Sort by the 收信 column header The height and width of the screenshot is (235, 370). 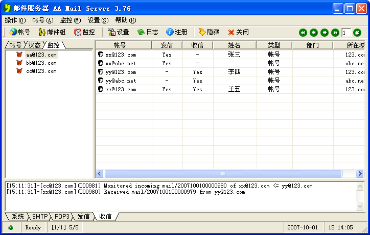click(x=197, y=45)
